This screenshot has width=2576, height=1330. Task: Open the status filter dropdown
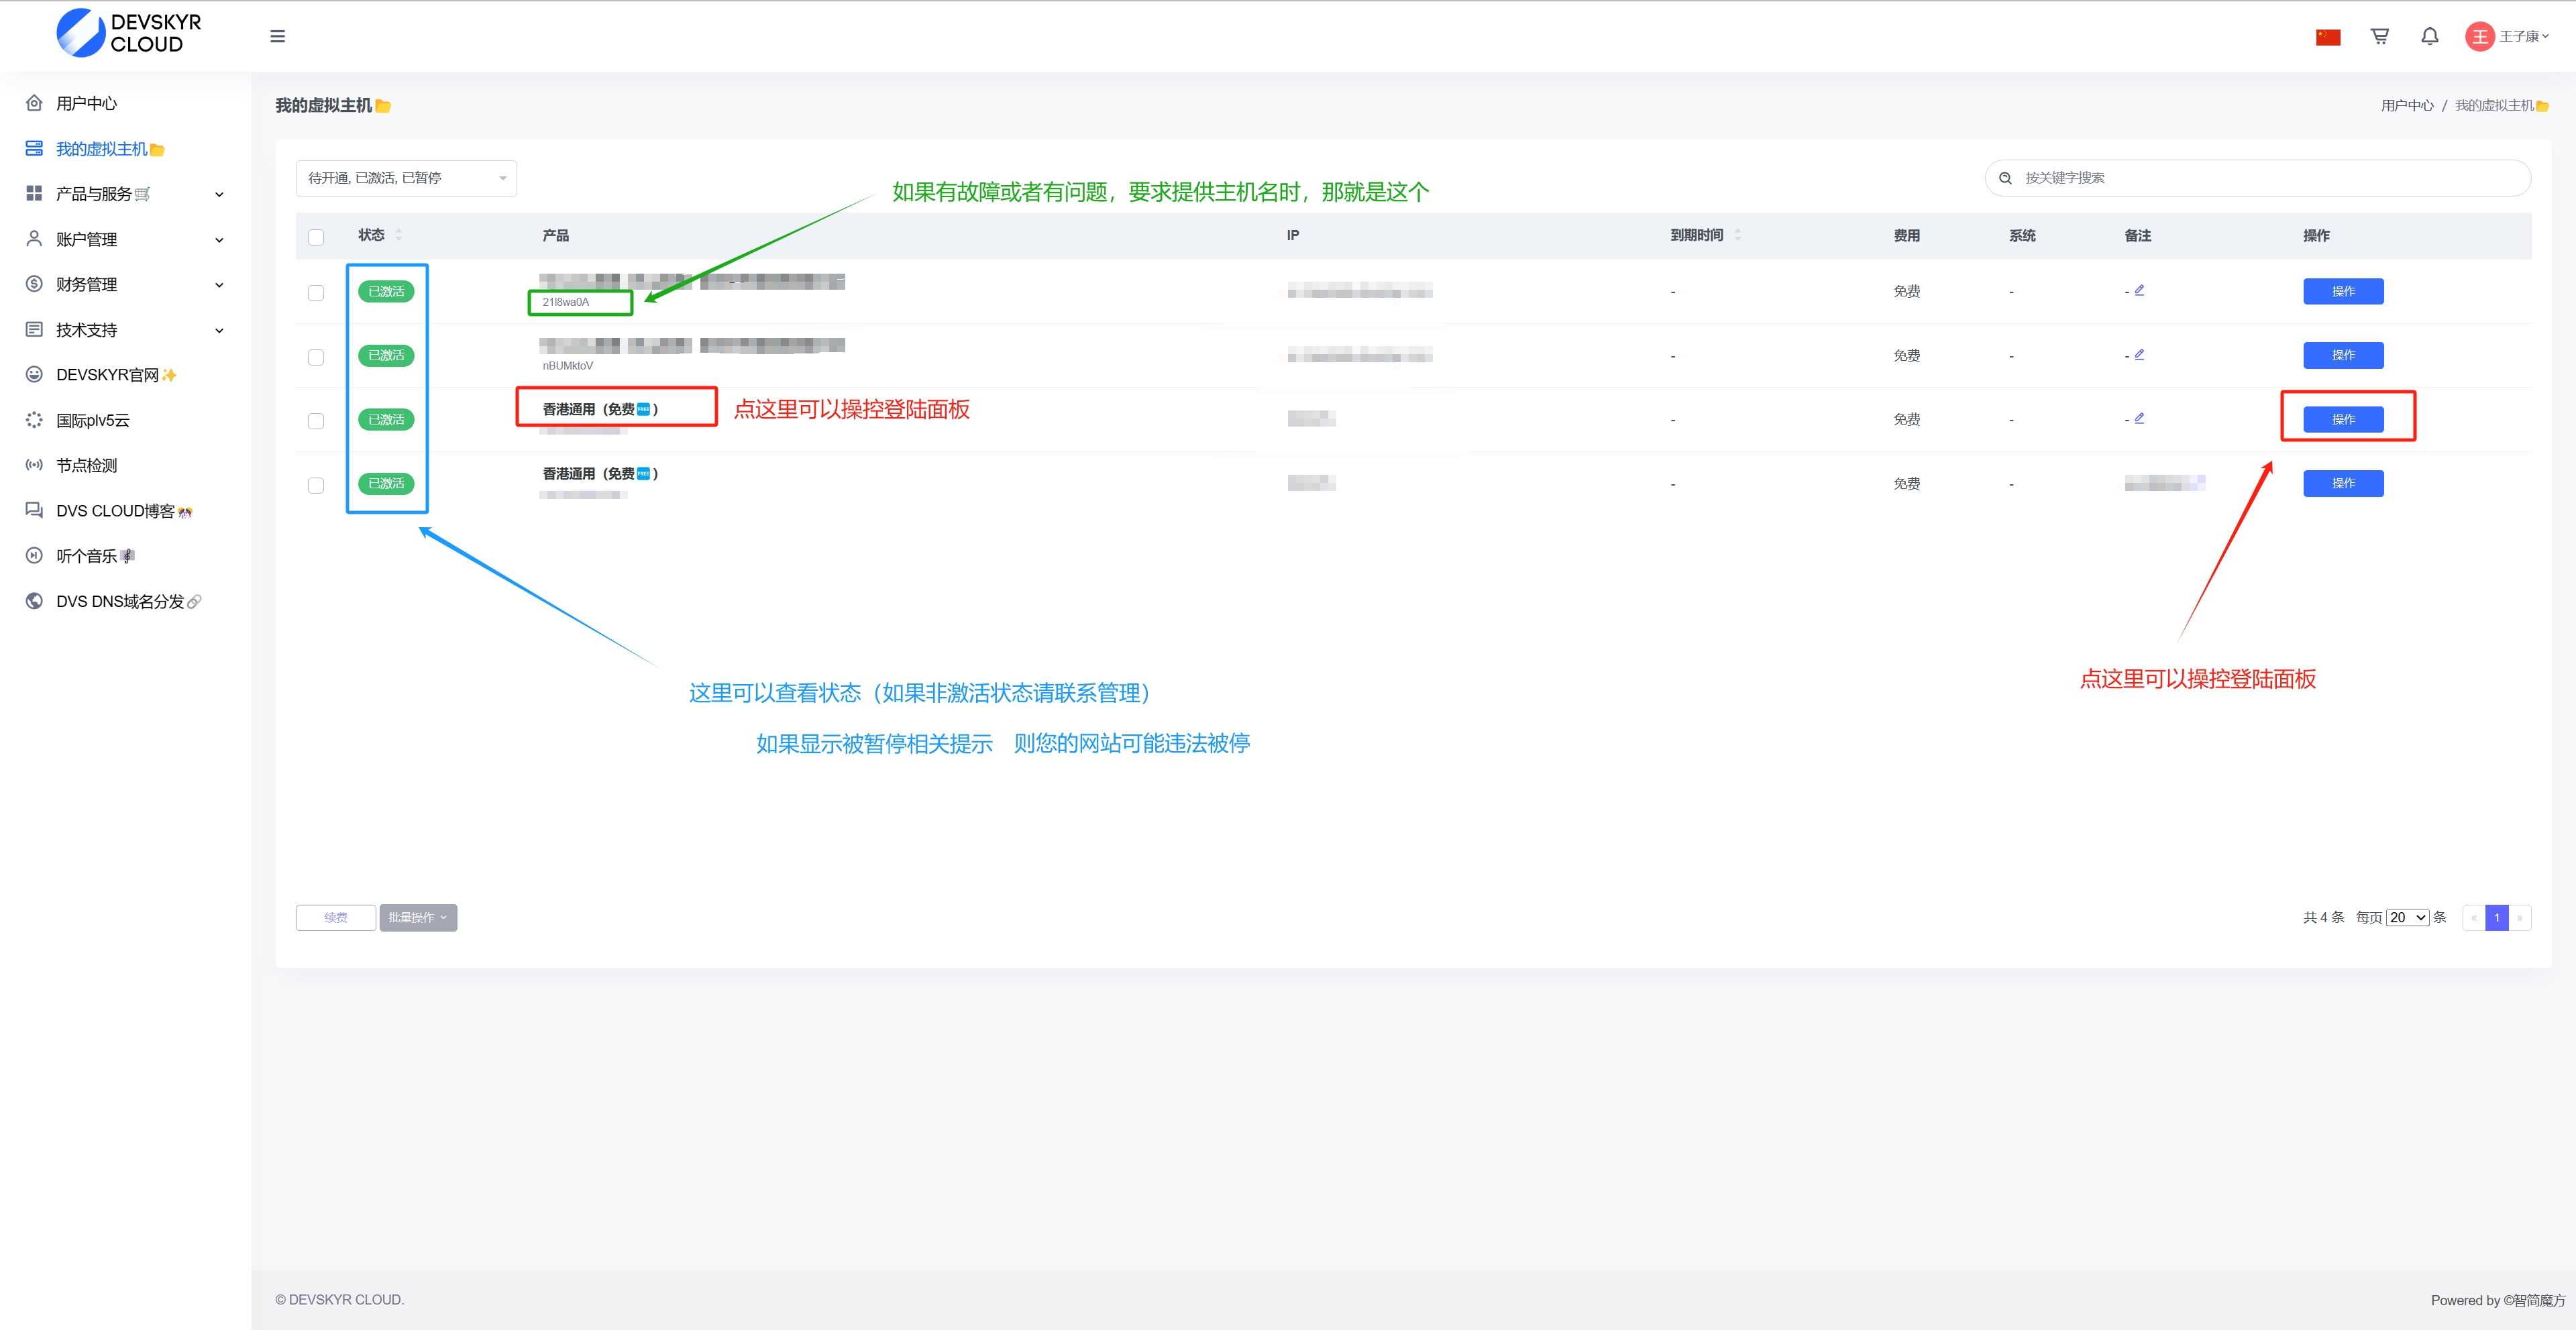406,178
